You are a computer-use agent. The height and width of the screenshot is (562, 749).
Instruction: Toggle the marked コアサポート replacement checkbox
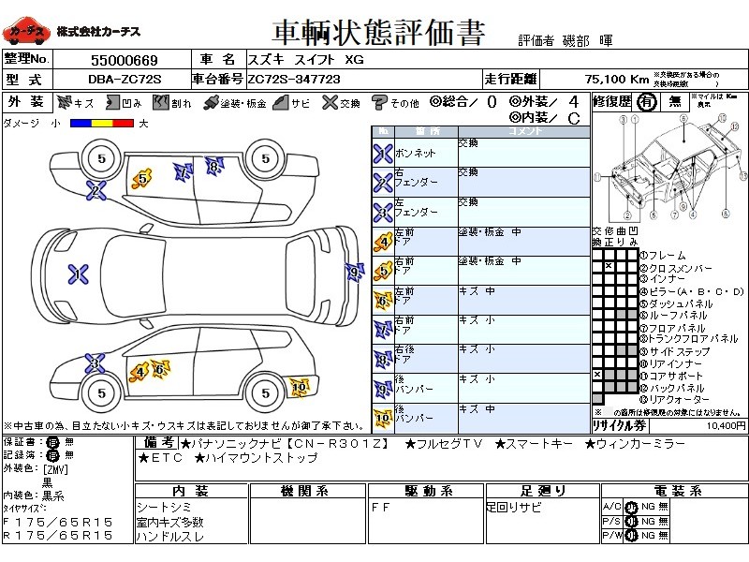point(597,375)
